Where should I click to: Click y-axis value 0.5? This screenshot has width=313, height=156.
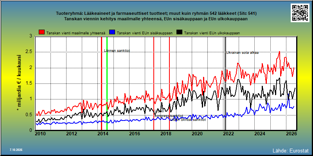coord(29,115)
